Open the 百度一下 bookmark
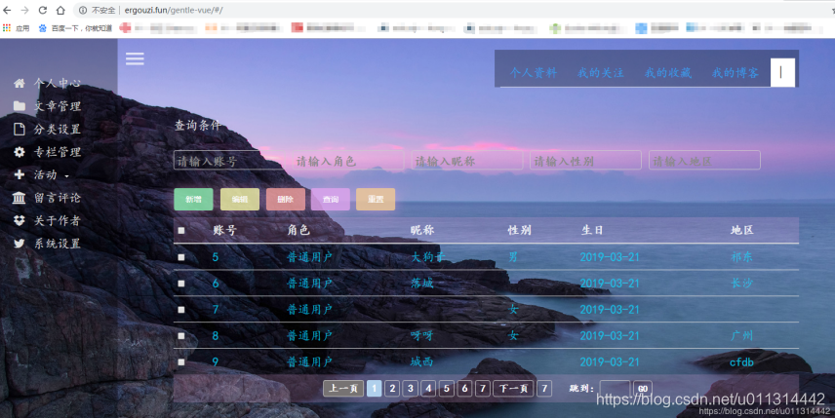The image size is (835, 418). click(75, 28)
